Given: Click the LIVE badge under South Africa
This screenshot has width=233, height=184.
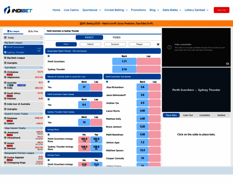Looking at the screenshot, I should (10, 96).
